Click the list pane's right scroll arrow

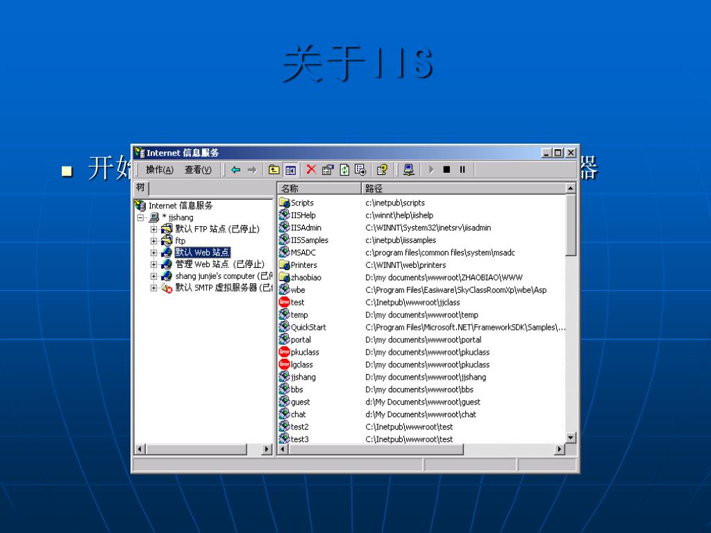560,449
